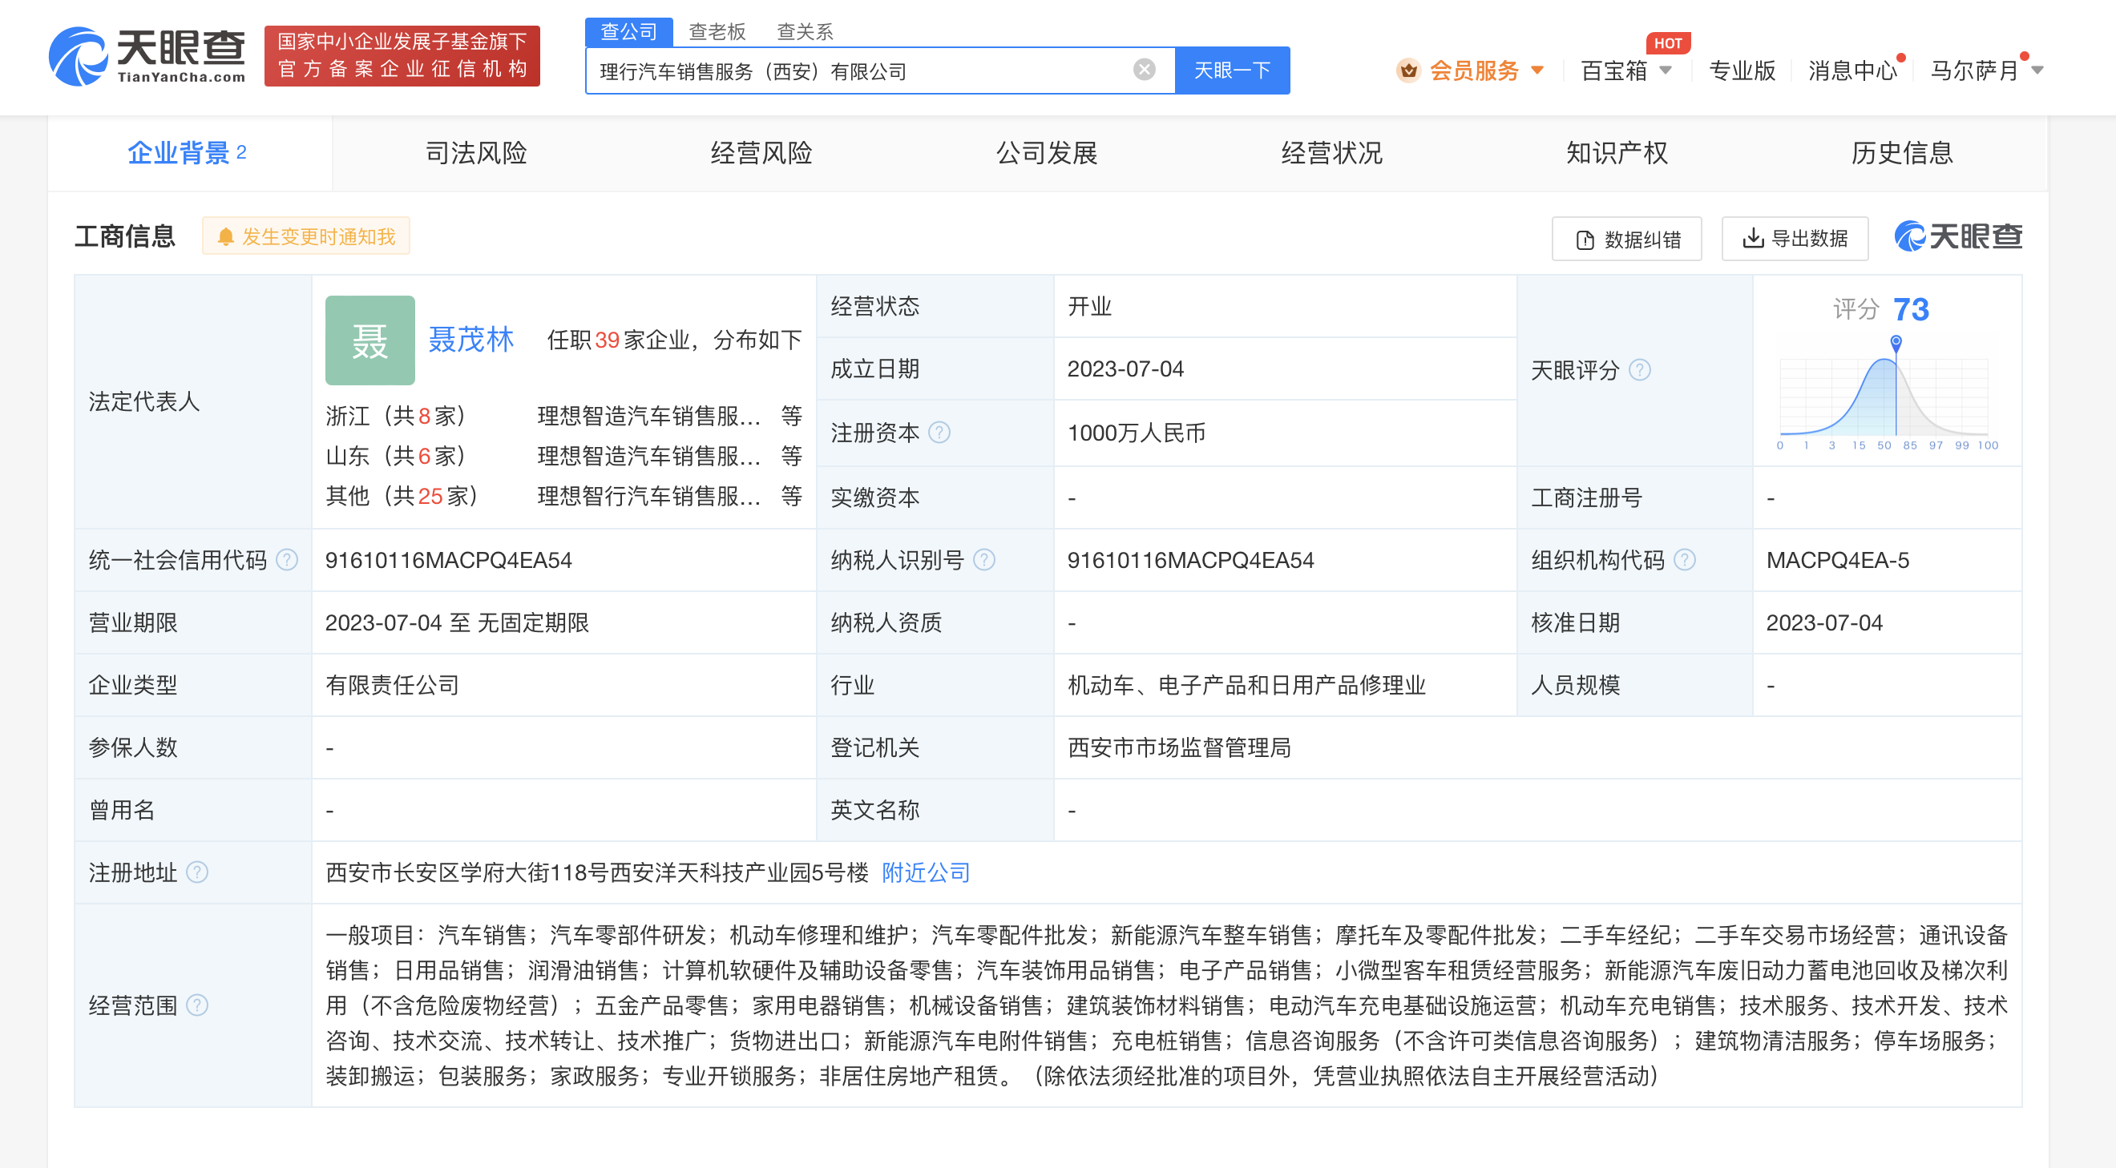Select the 经营状况 tab
Viewport: 2116px width, 1168px height.
tap(1331, 153)
